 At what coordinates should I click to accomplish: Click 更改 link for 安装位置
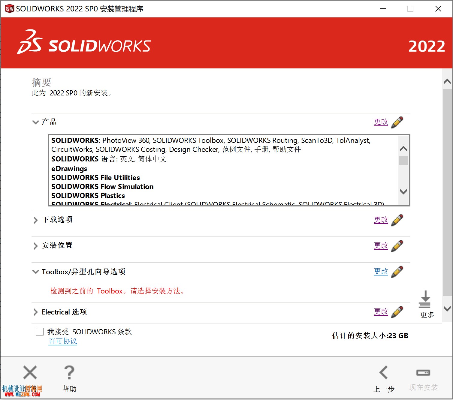tap(381, 245)
